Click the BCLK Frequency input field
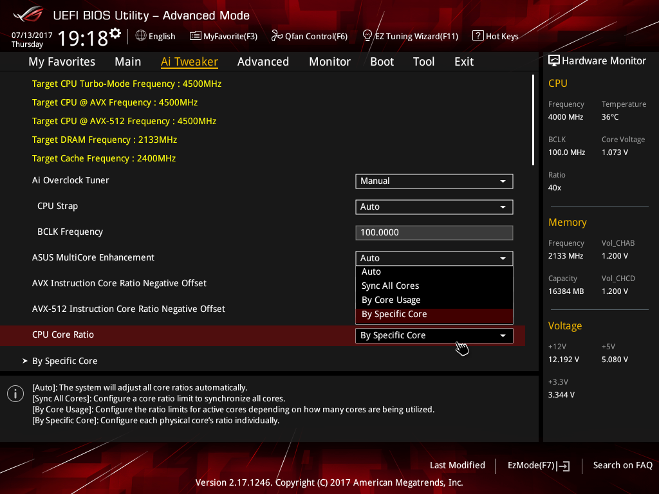Image resolution: width=659 pixels, height=494 pixels. coord(434,233)
